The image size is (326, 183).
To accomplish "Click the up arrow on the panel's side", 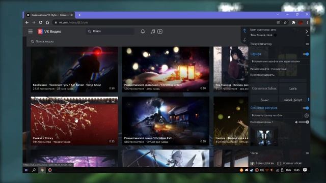I will (x=244, y=31).
